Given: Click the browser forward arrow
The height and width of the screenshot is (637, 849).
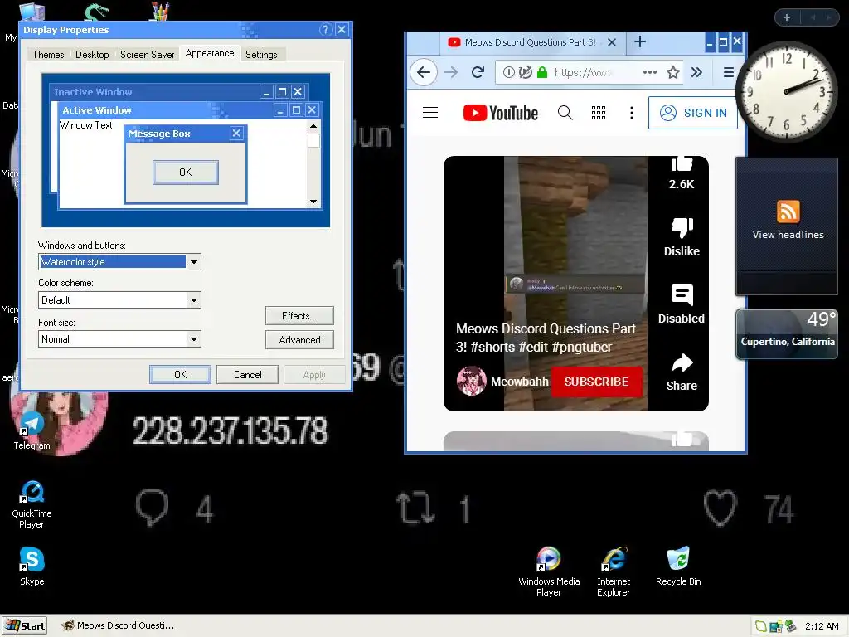Looking at the screenshot, I should pos(451,72).
